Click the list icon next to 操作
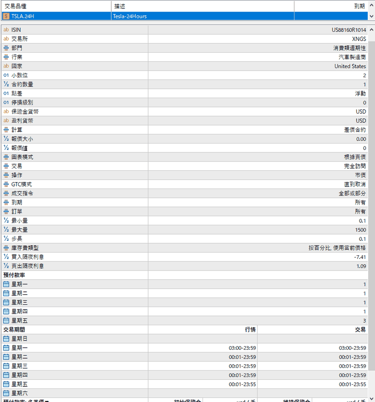 pos(6,175)
